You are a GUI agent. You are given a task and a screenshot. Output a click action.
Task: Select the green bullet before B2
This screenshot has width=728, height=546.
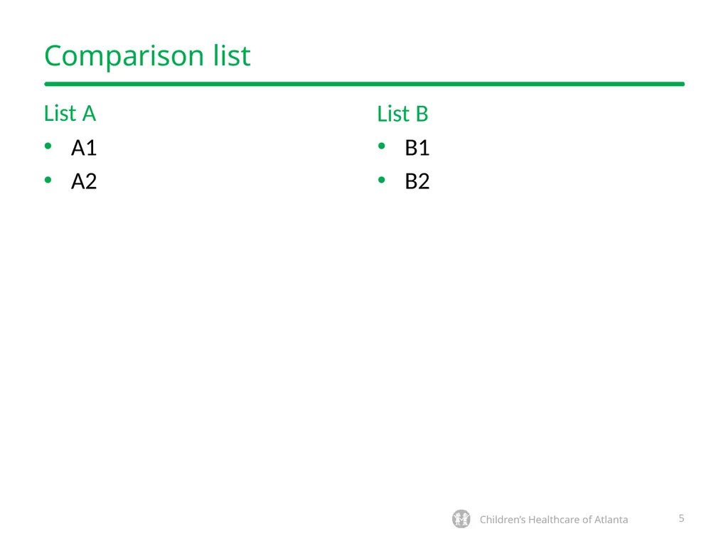(x=382, y=180)
